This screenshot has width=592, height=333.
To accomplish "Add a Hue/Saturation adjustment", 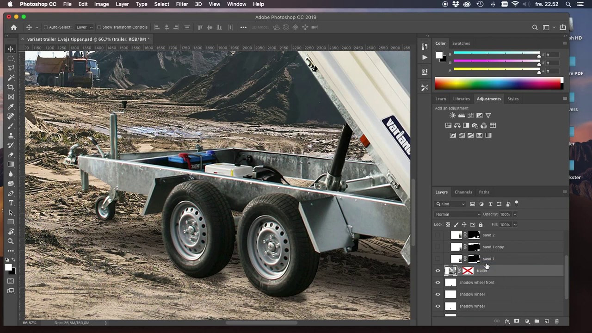I will 448,125.
